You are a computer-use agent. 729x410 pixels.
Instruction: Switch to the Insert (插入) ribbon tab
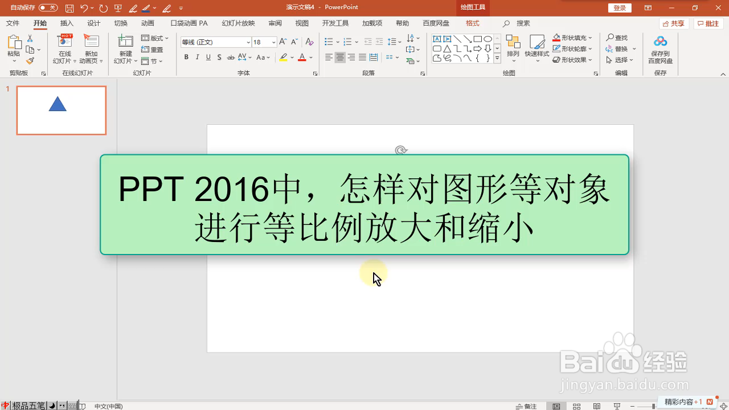click(x=67, y=23)
